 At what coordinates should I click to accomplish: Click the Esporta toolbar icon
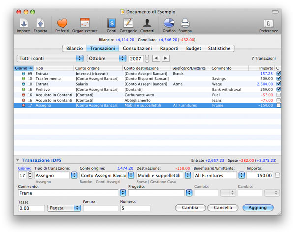(40, 23)
